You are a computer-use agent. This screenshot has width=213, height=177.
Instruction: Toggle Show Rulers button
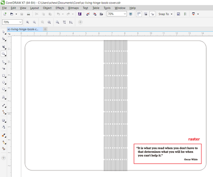139,14
